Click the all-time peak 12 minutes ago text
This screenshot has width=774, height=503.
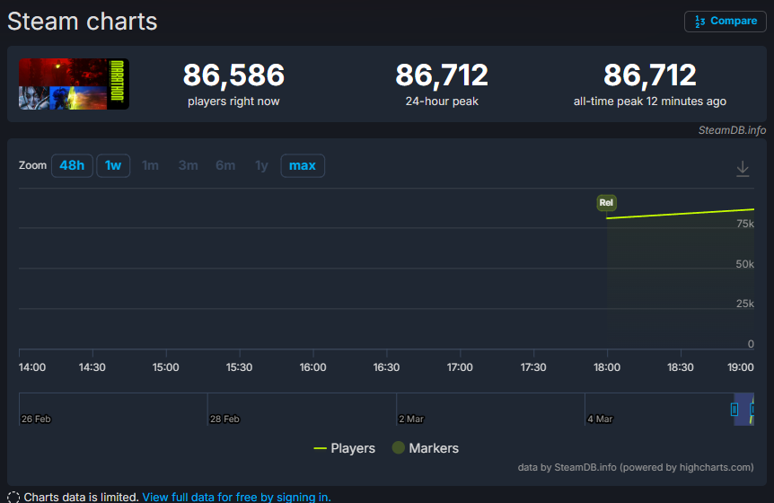pyautogui.click(x=649, y=101)
